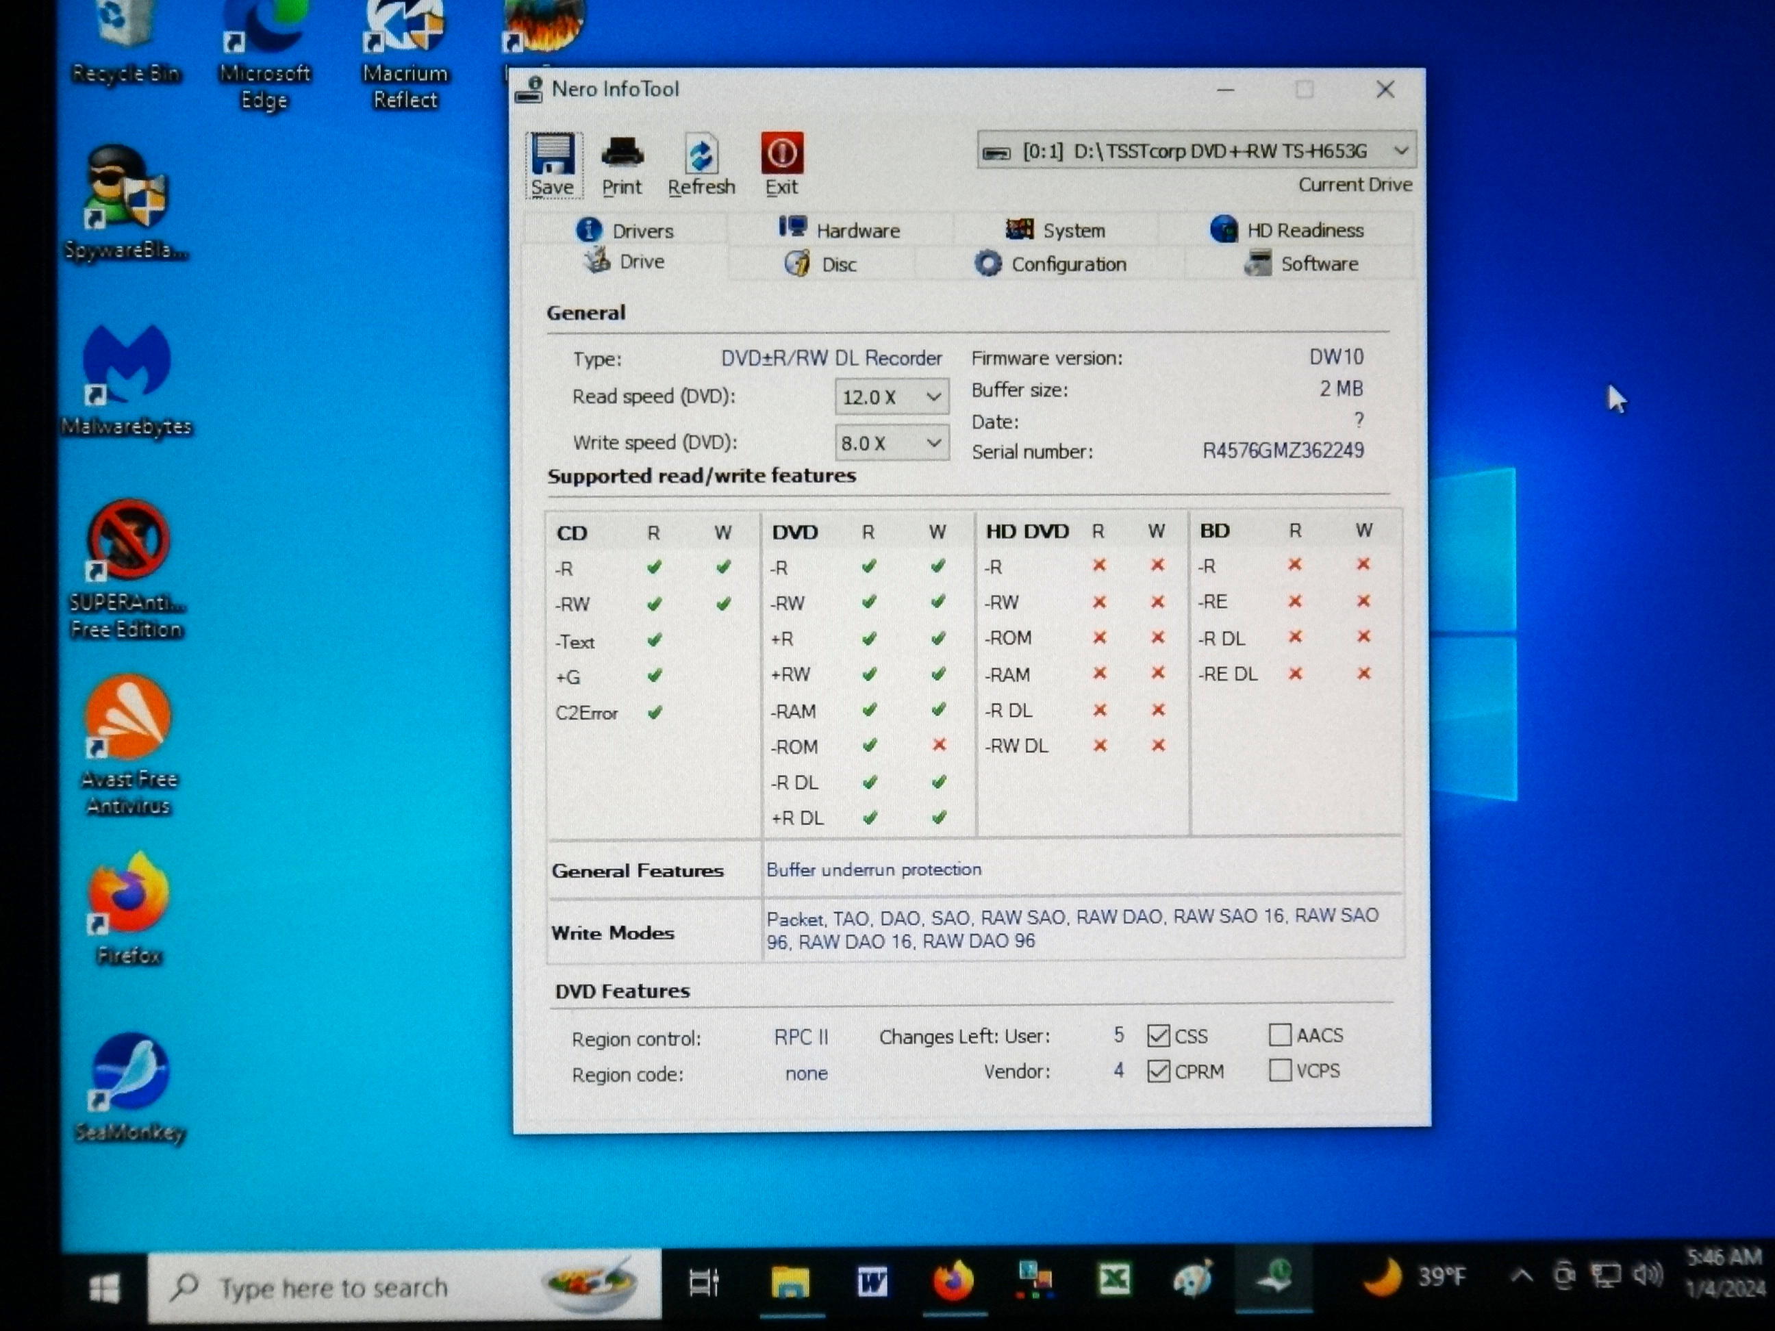Open the Software tab
The image size is (1775, 1331).
pyautogui.click(x=1302, y=263)
